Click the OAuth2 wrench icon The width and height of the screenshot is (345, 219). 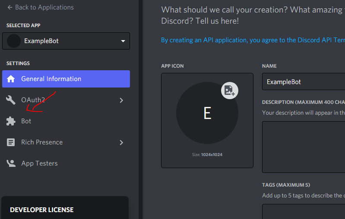(11, 100)
